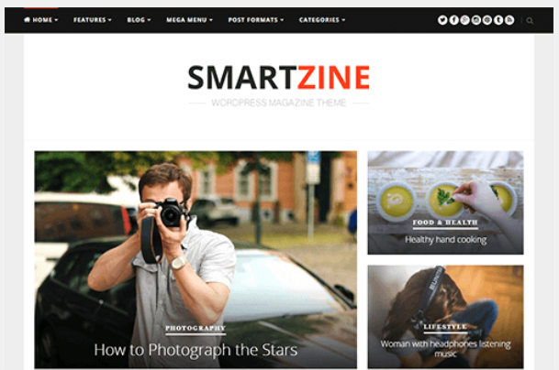559x370 pixels.
Task: Expand the Home menu dropdown
Action: 40,20
